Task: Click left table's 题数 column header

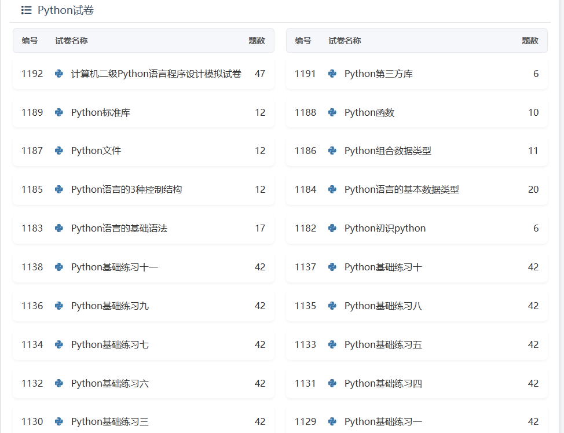Action: tap(257, 41)
